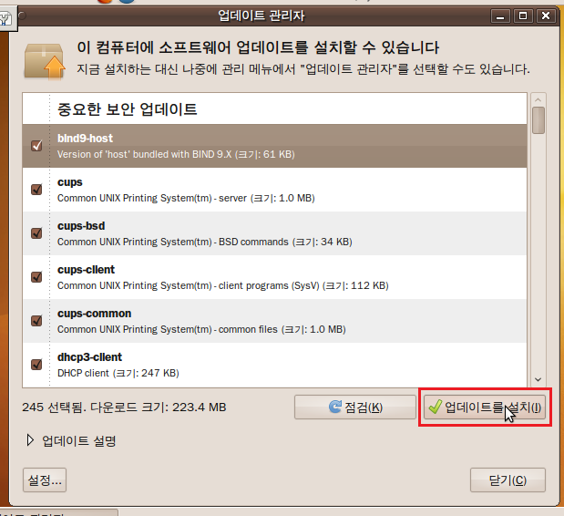
Task: Select the cups-common package name
Action: pos(94,314)
